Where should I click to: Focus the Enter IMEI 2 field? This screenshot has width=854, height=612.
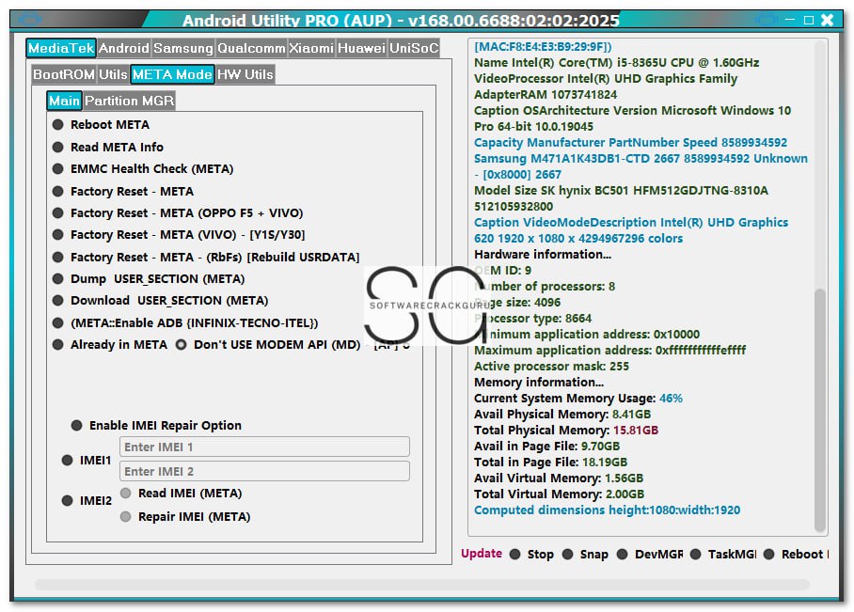264,472
